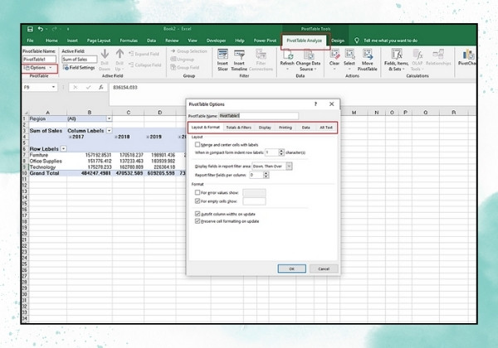Viewport: 498px width, 348px height.
Task: Click the Ungroup command
Action: click(x=183, y=60)
